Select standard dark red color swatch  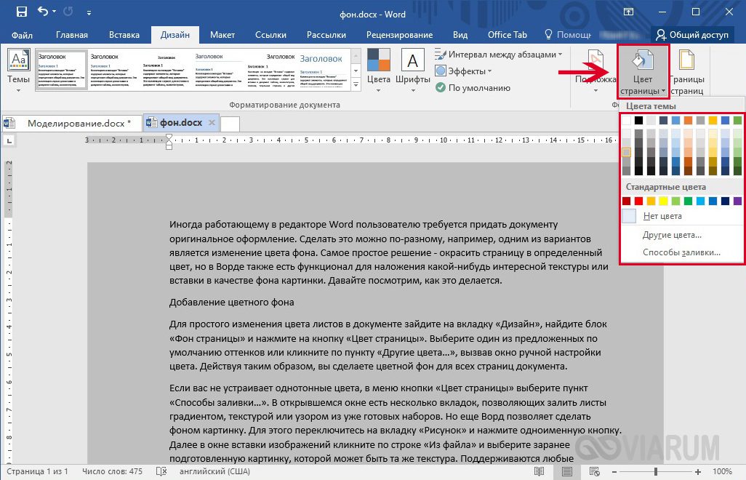coord(627,201)
